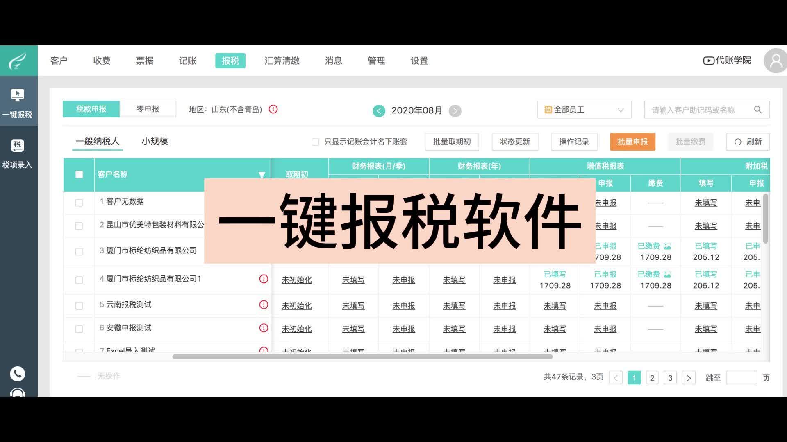This screenshot has width=787, height=442.
Task: Click the phone icon in lower left sidebar
Action: pyautogui.click(x=18, y=374)
